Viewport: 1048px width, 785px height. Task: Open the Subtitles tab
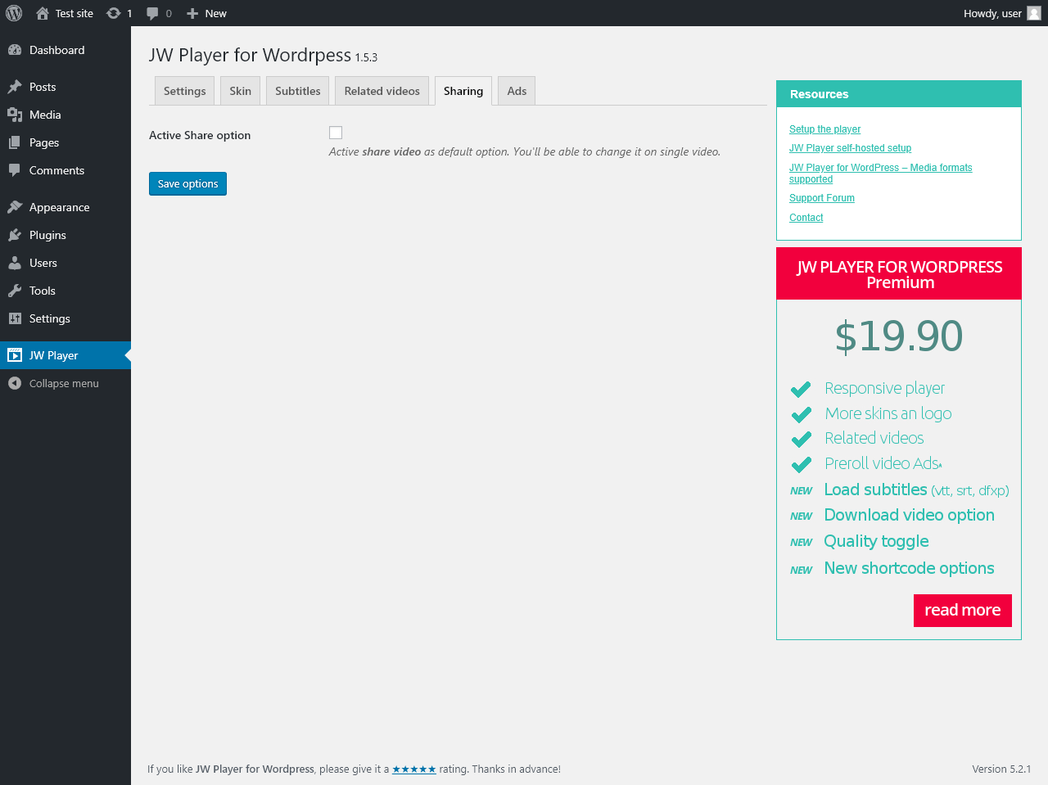tap(298, 91)
